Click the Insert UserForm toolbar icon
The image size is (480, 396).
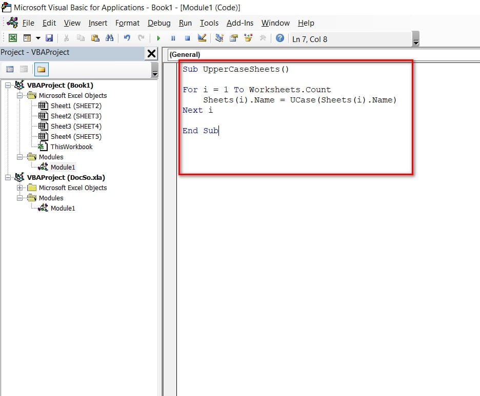pos(27,38)
